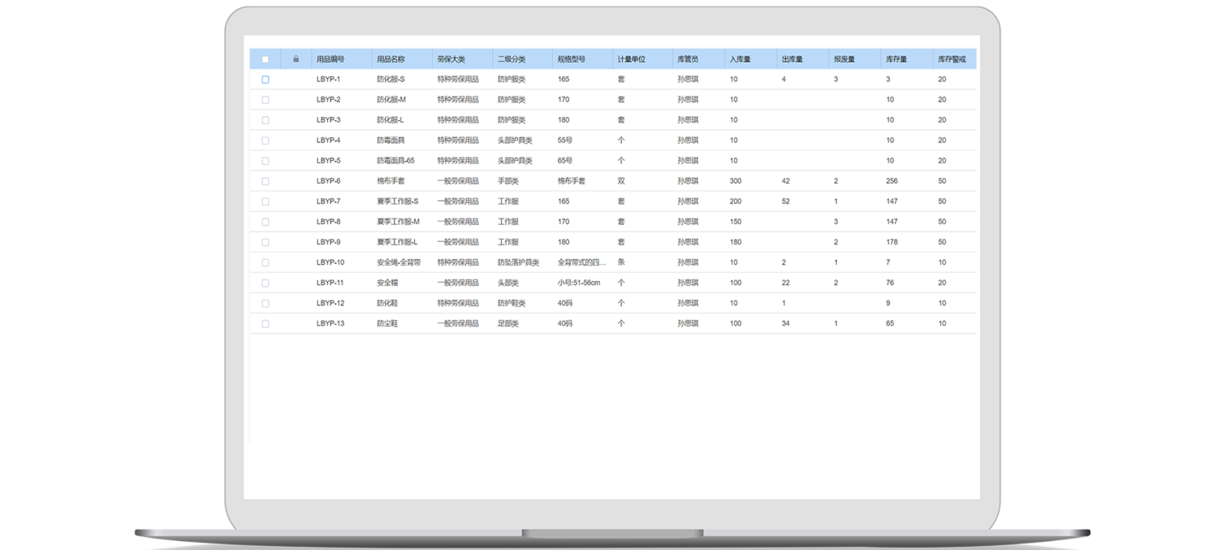The height and width of the screenshot is (550, 1226).
Task: Click the 防毒面具-65 name cell
Action: click(396, 161)
